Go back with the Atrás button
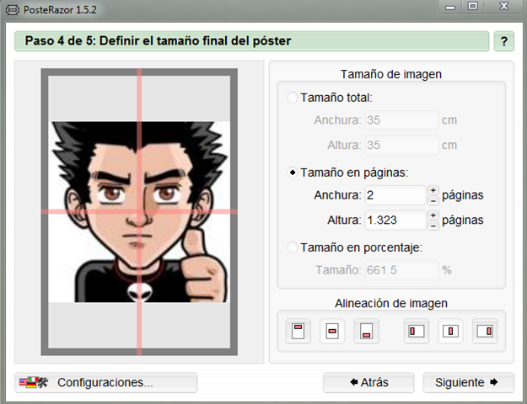527x404 pixels. [368, 382]
